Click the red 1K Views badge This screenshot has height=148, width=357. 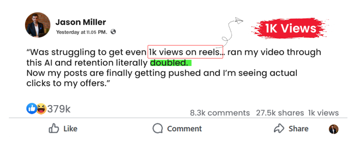(x=290, y=28)
